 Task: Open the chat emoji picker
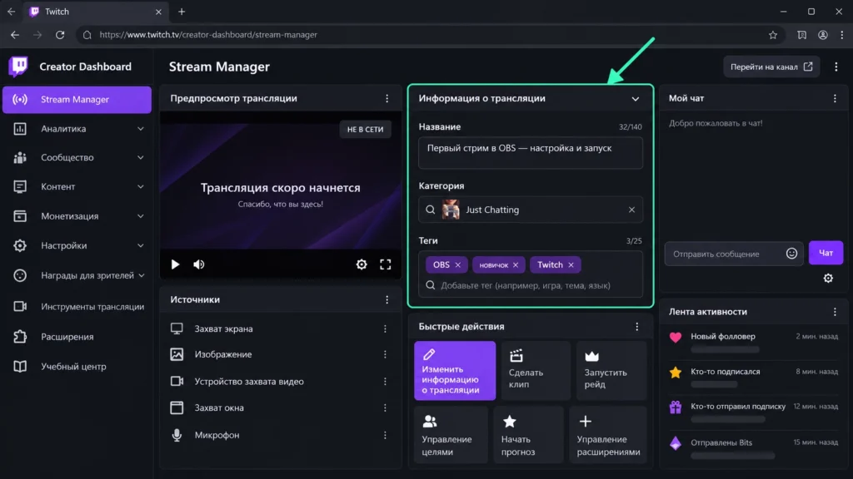[x=791, y=254]
